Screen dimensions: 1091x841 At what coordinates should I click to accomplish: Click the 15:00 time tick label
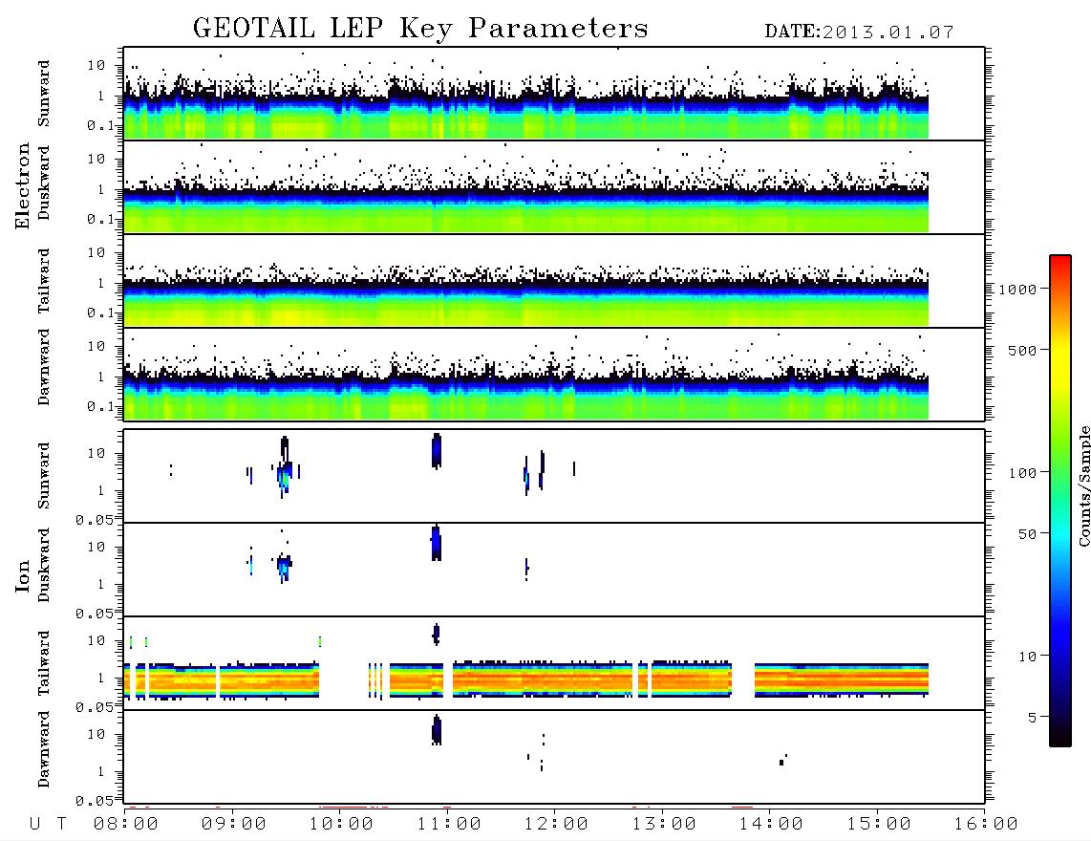[879, 825]
